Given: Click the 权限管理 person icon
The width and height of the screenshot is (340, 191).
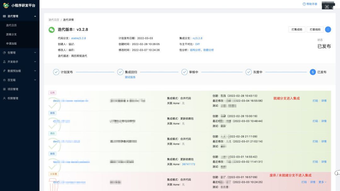Looking at the screenshot, I should (x=4, y=98).
